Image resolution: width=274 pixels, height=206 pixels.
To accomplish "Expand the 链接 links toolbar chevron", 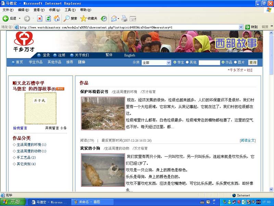I will pyautogui.click(x=272, y=26).
